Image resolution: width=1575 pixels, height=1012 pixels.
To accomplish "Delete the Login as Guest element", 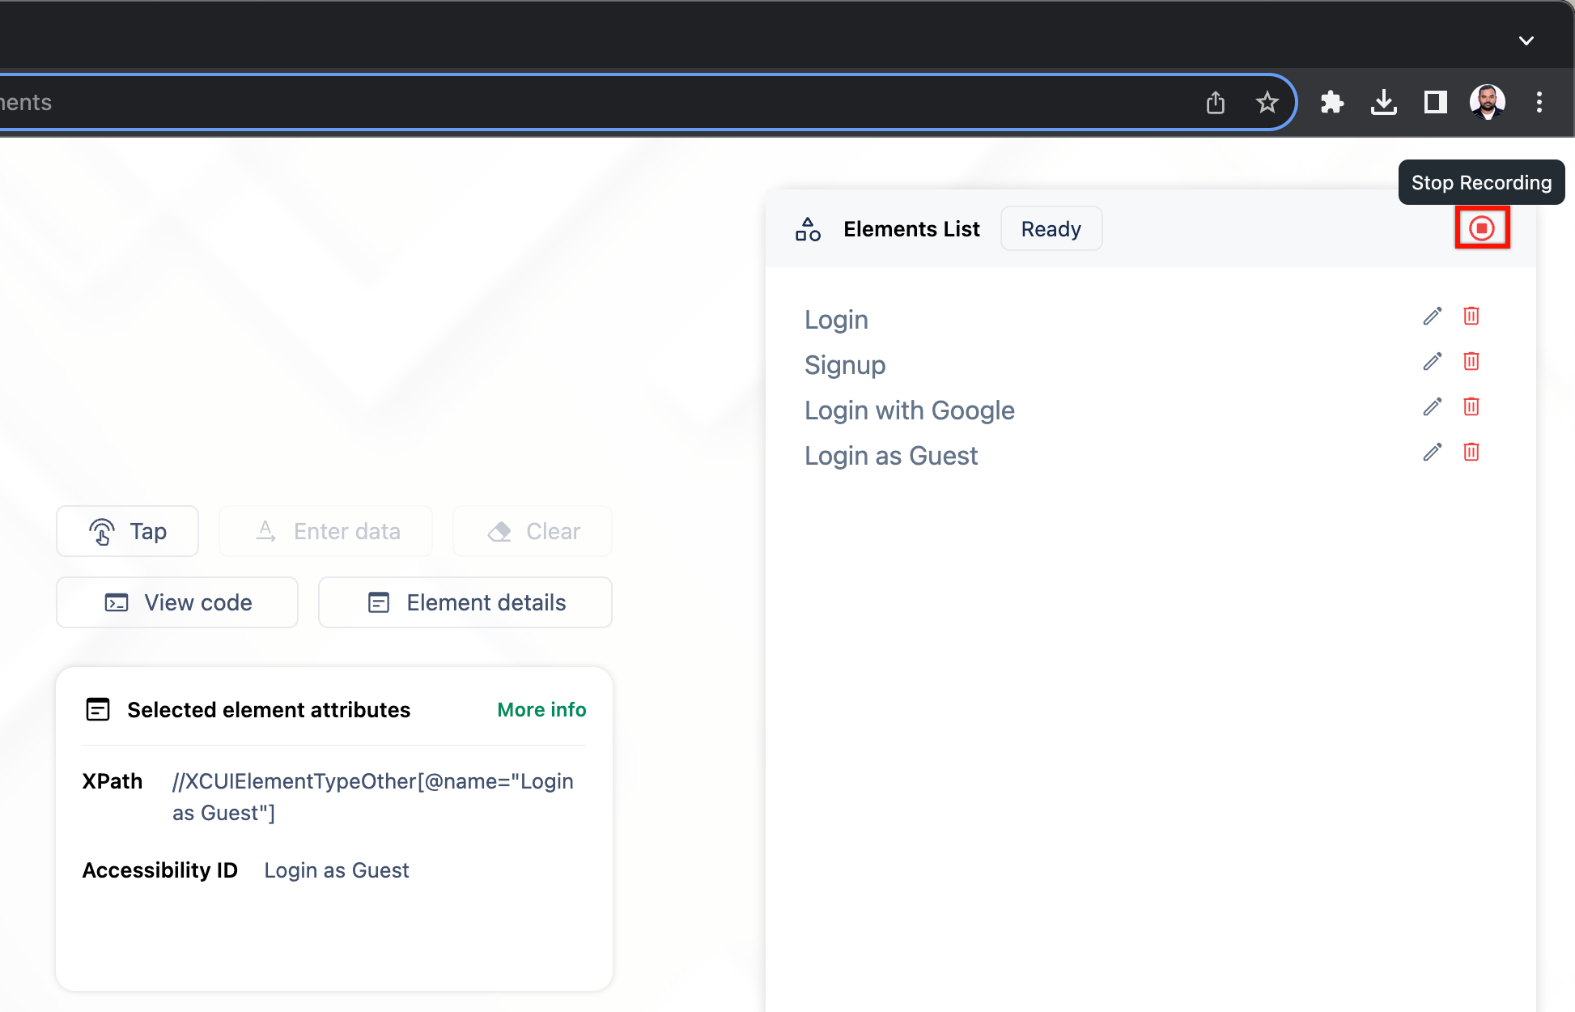I will pos(1471,452).
